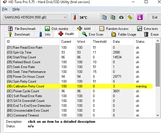Click the scrollbar up arrow in the health list
This screenshot has width=161, height=133.
(x=158, y=41)
